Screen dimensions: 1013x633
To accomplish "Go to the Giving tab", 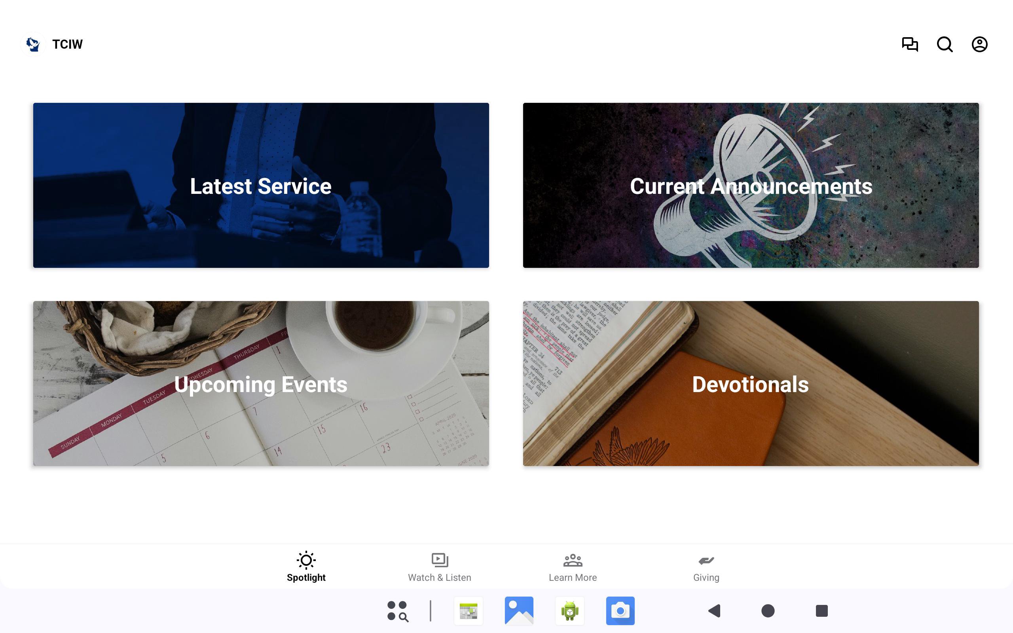I will coord(706,567).
